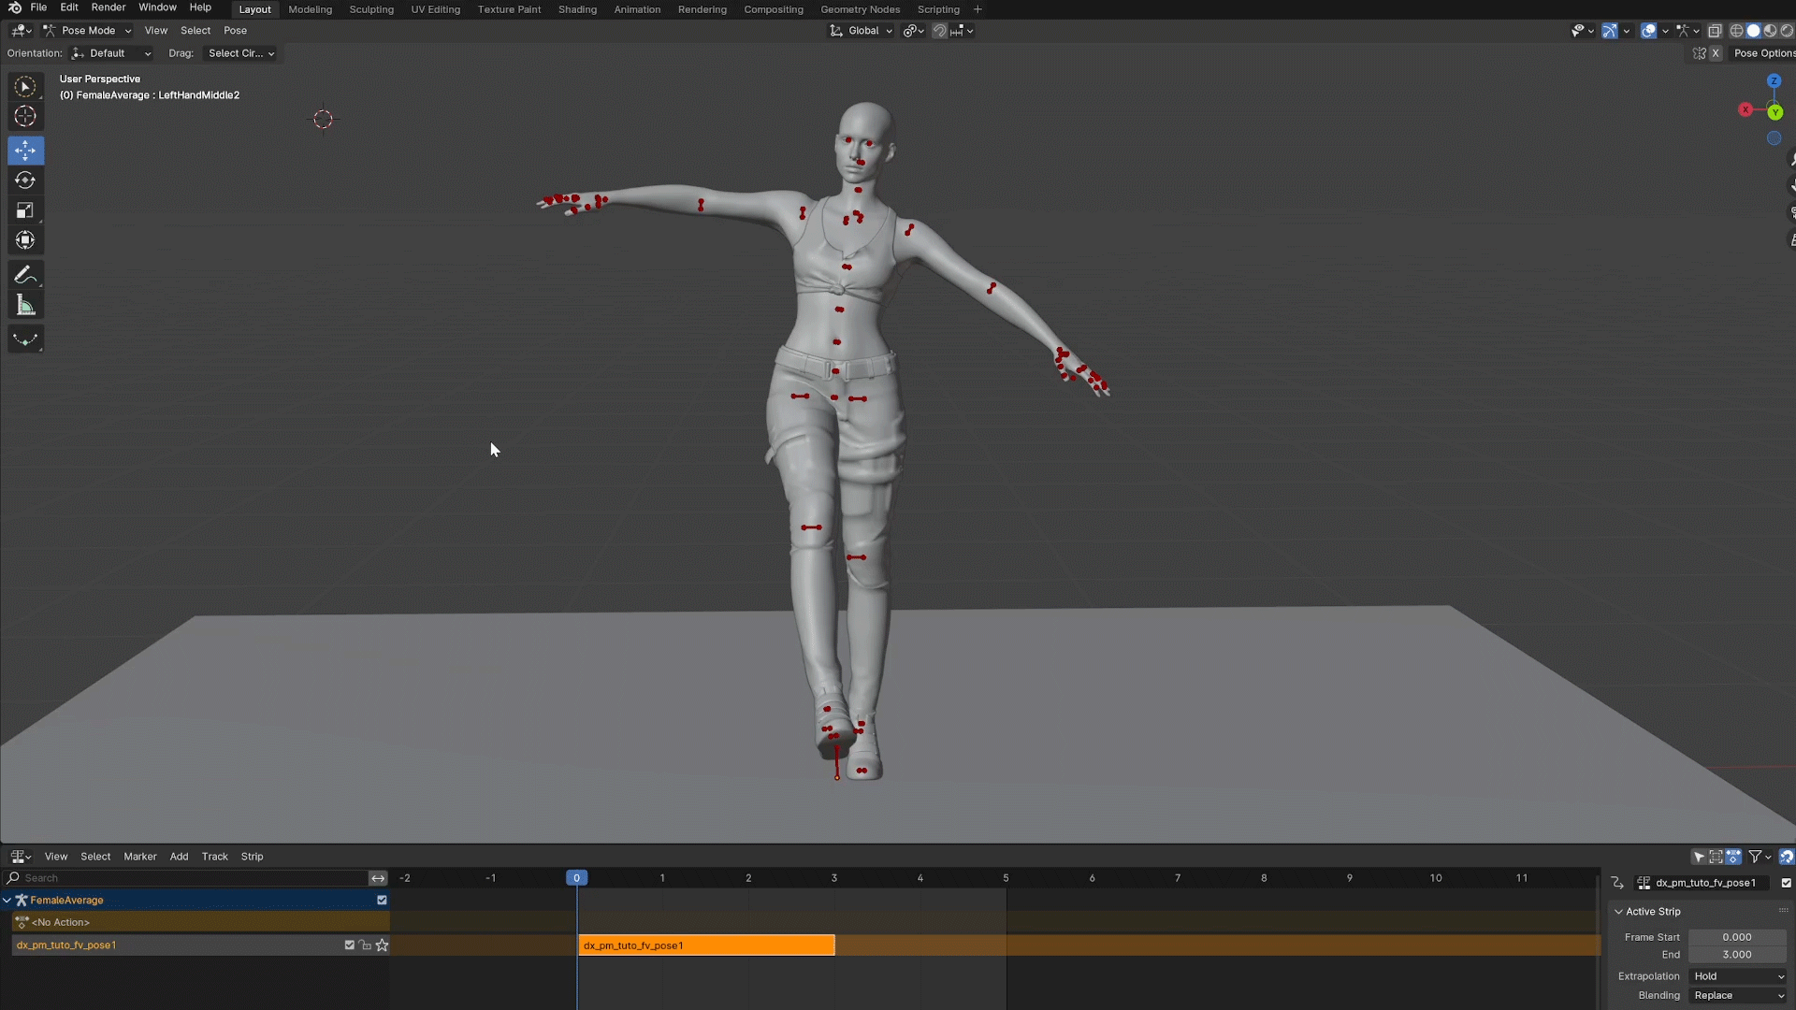Select the Scale tool in toolbar
Viewport: 1796px width, 1010px height.
click(25, 210)
